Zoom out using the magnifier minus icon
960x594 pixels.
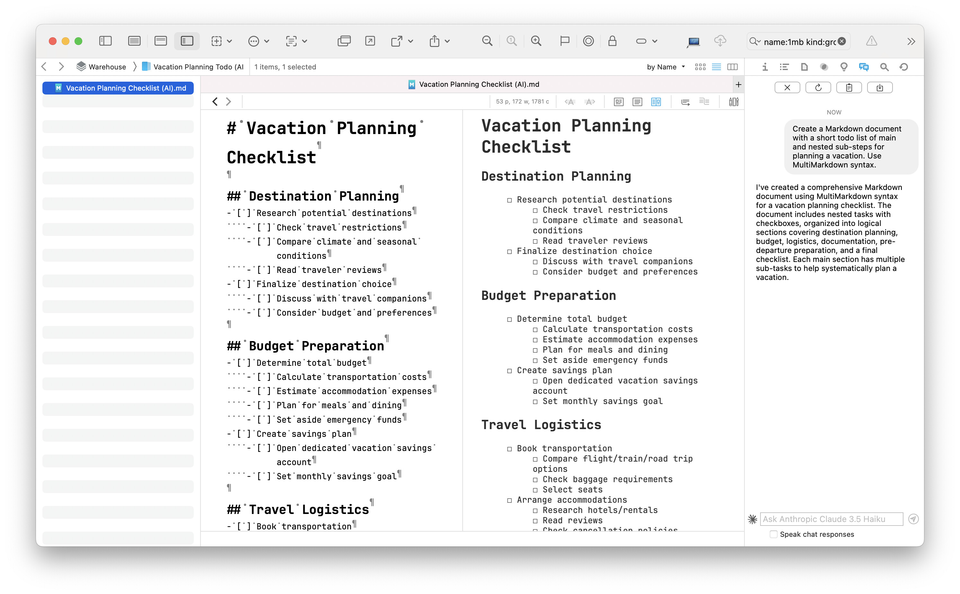click(x=487, y=41)
